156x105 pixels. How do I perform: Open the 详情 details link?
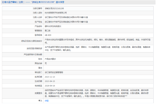[46, 101]
